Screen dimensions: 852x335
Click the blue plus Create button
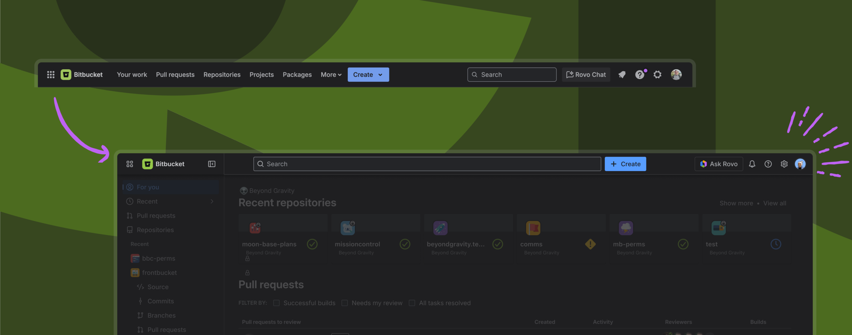point(625,164)
